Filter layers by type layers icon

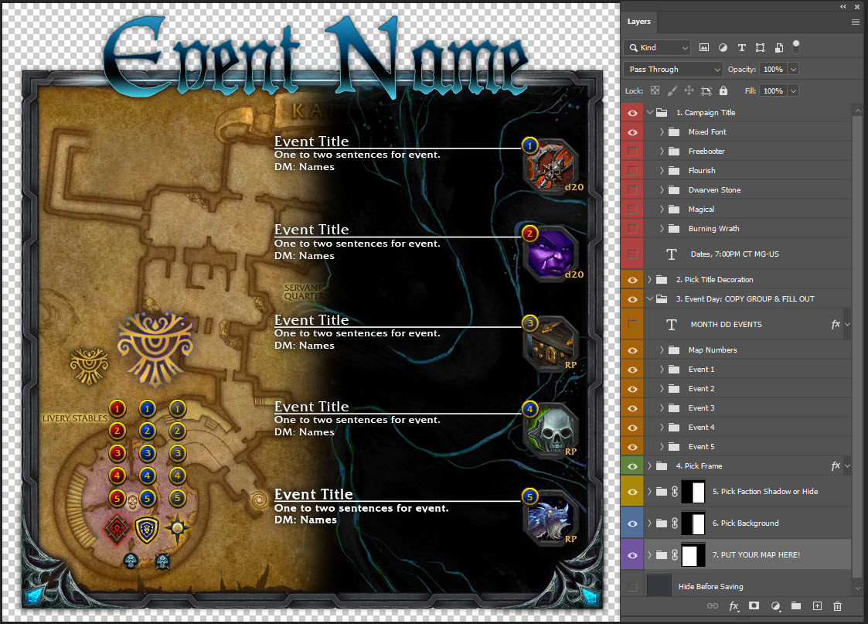(x=742, y=48)
